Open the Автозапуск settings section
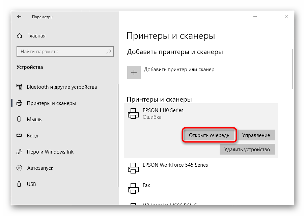 point(40,168)
